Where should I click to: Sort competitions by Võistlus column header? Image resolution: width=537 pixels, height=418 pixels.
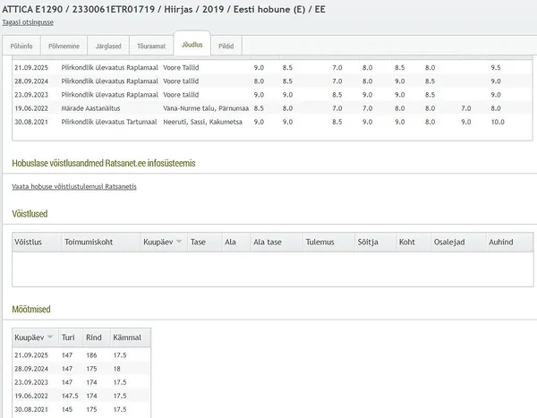(x=30, y=242)
